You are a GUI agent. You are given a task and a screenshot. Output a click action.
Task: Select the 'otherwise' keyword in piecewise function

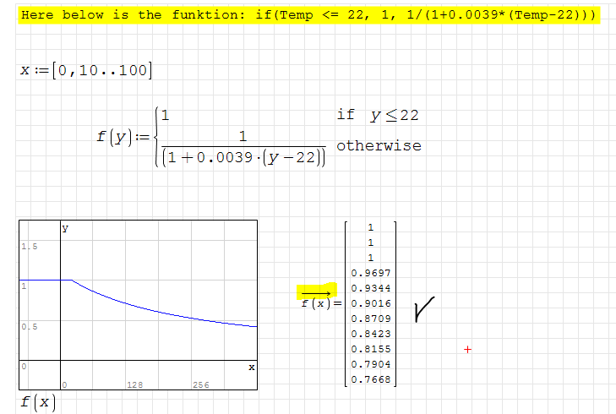[x=379, y=145]
